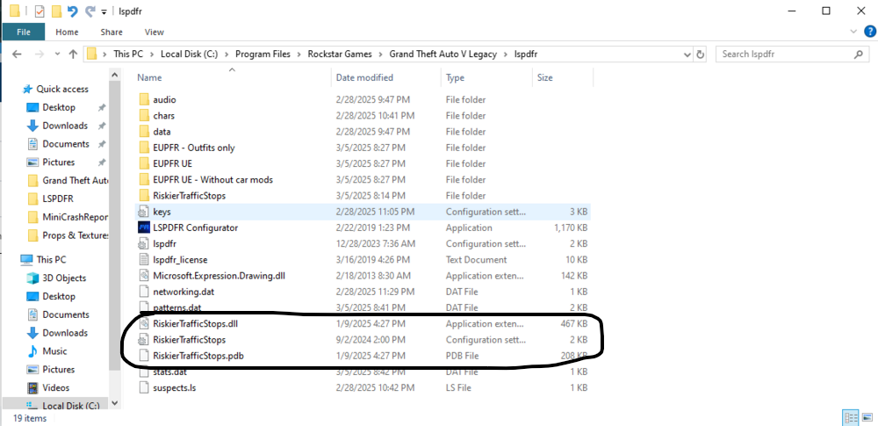Click the Redo icon in title bar
The width and height of the screenshot is (878, 426).
[x=90, y=11]
